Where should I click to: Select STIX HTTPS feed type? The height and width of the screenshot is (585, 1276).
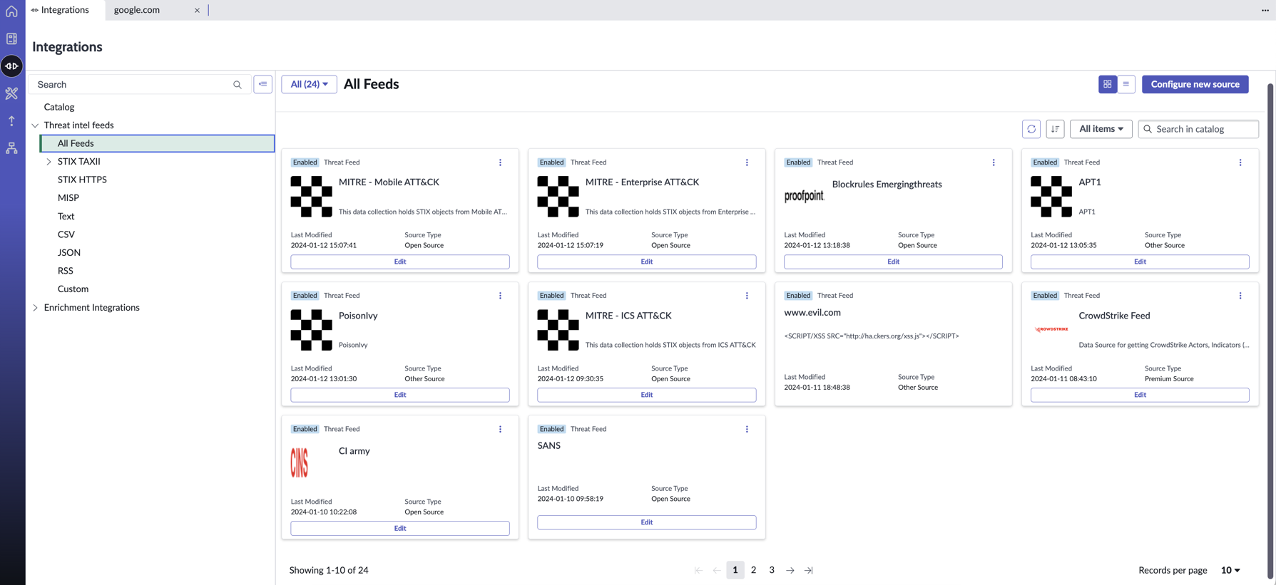click(82, 180)
